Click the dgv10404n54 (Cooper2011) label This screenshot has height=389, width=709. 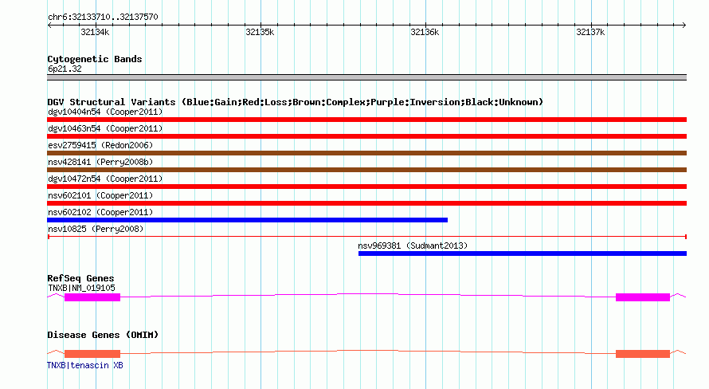(105, 112)
